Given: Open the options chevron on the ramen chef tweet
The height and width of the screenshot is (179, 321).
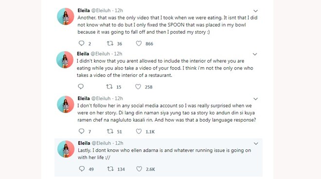Looking at the screenshot, I should 255,99.
